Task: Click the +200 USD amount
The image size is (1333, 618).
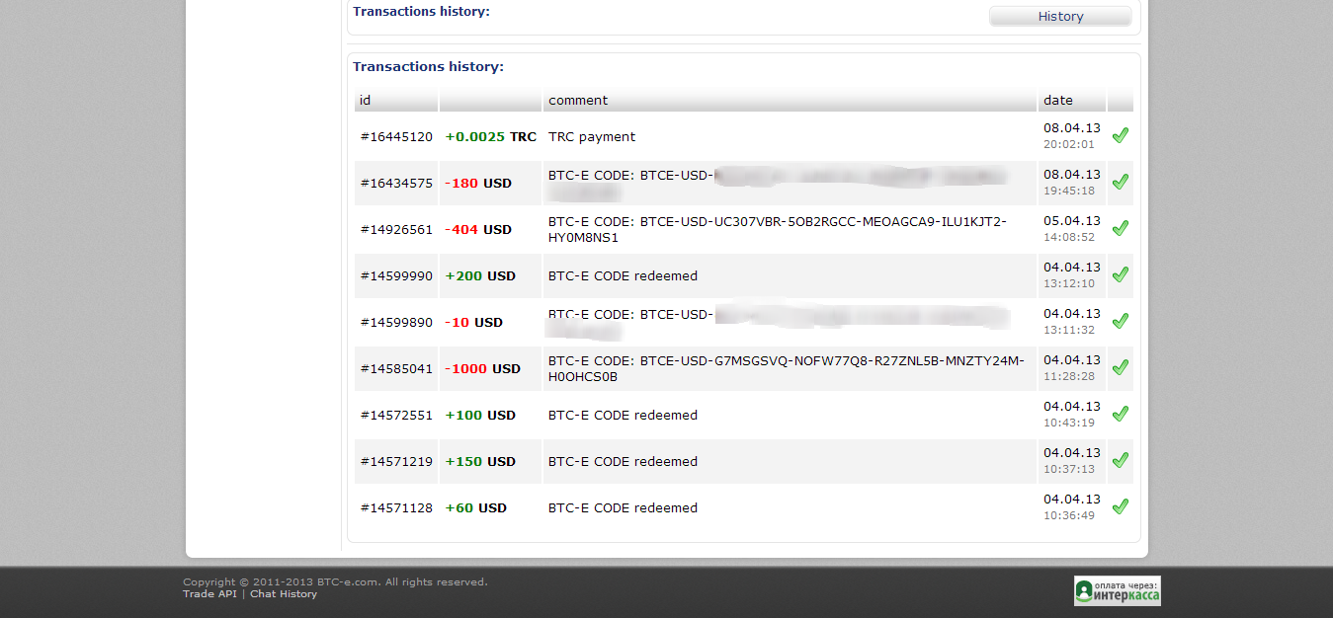Action: (480, 276)
